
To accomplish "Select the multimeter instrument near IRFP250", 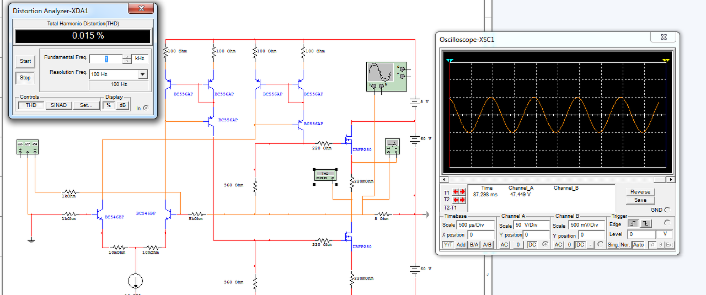I will 392,147.
